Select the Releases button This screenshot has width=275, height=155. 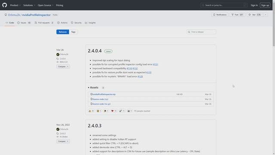(63, 32)
